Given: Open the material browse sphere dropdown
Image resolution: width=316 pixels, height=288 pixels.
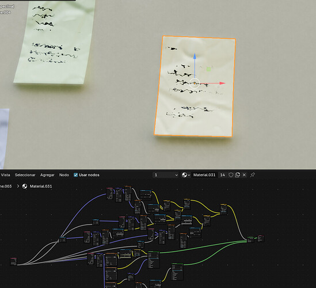Looking at the screenshot, I should [x=186, y=175].
